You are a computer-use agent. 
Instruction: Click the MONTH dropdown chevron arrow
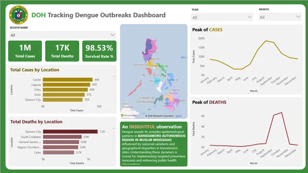coord(298,17)
